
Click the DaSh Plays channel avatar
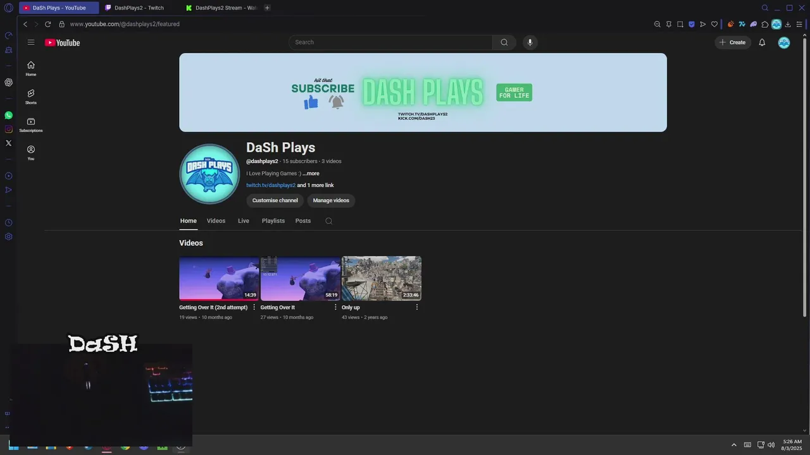coord(209,174)
